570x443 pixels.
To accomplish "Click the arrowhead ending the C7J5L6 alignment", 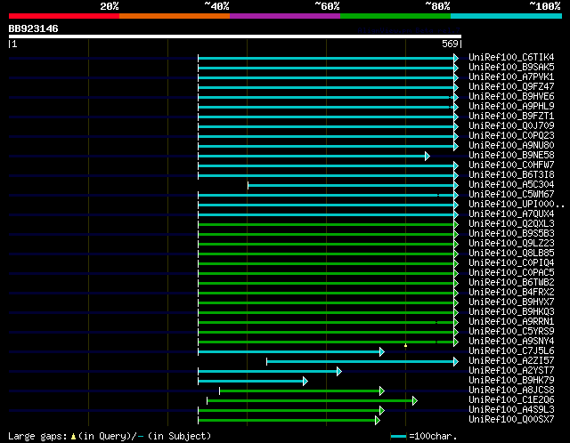I will (382, 351).
